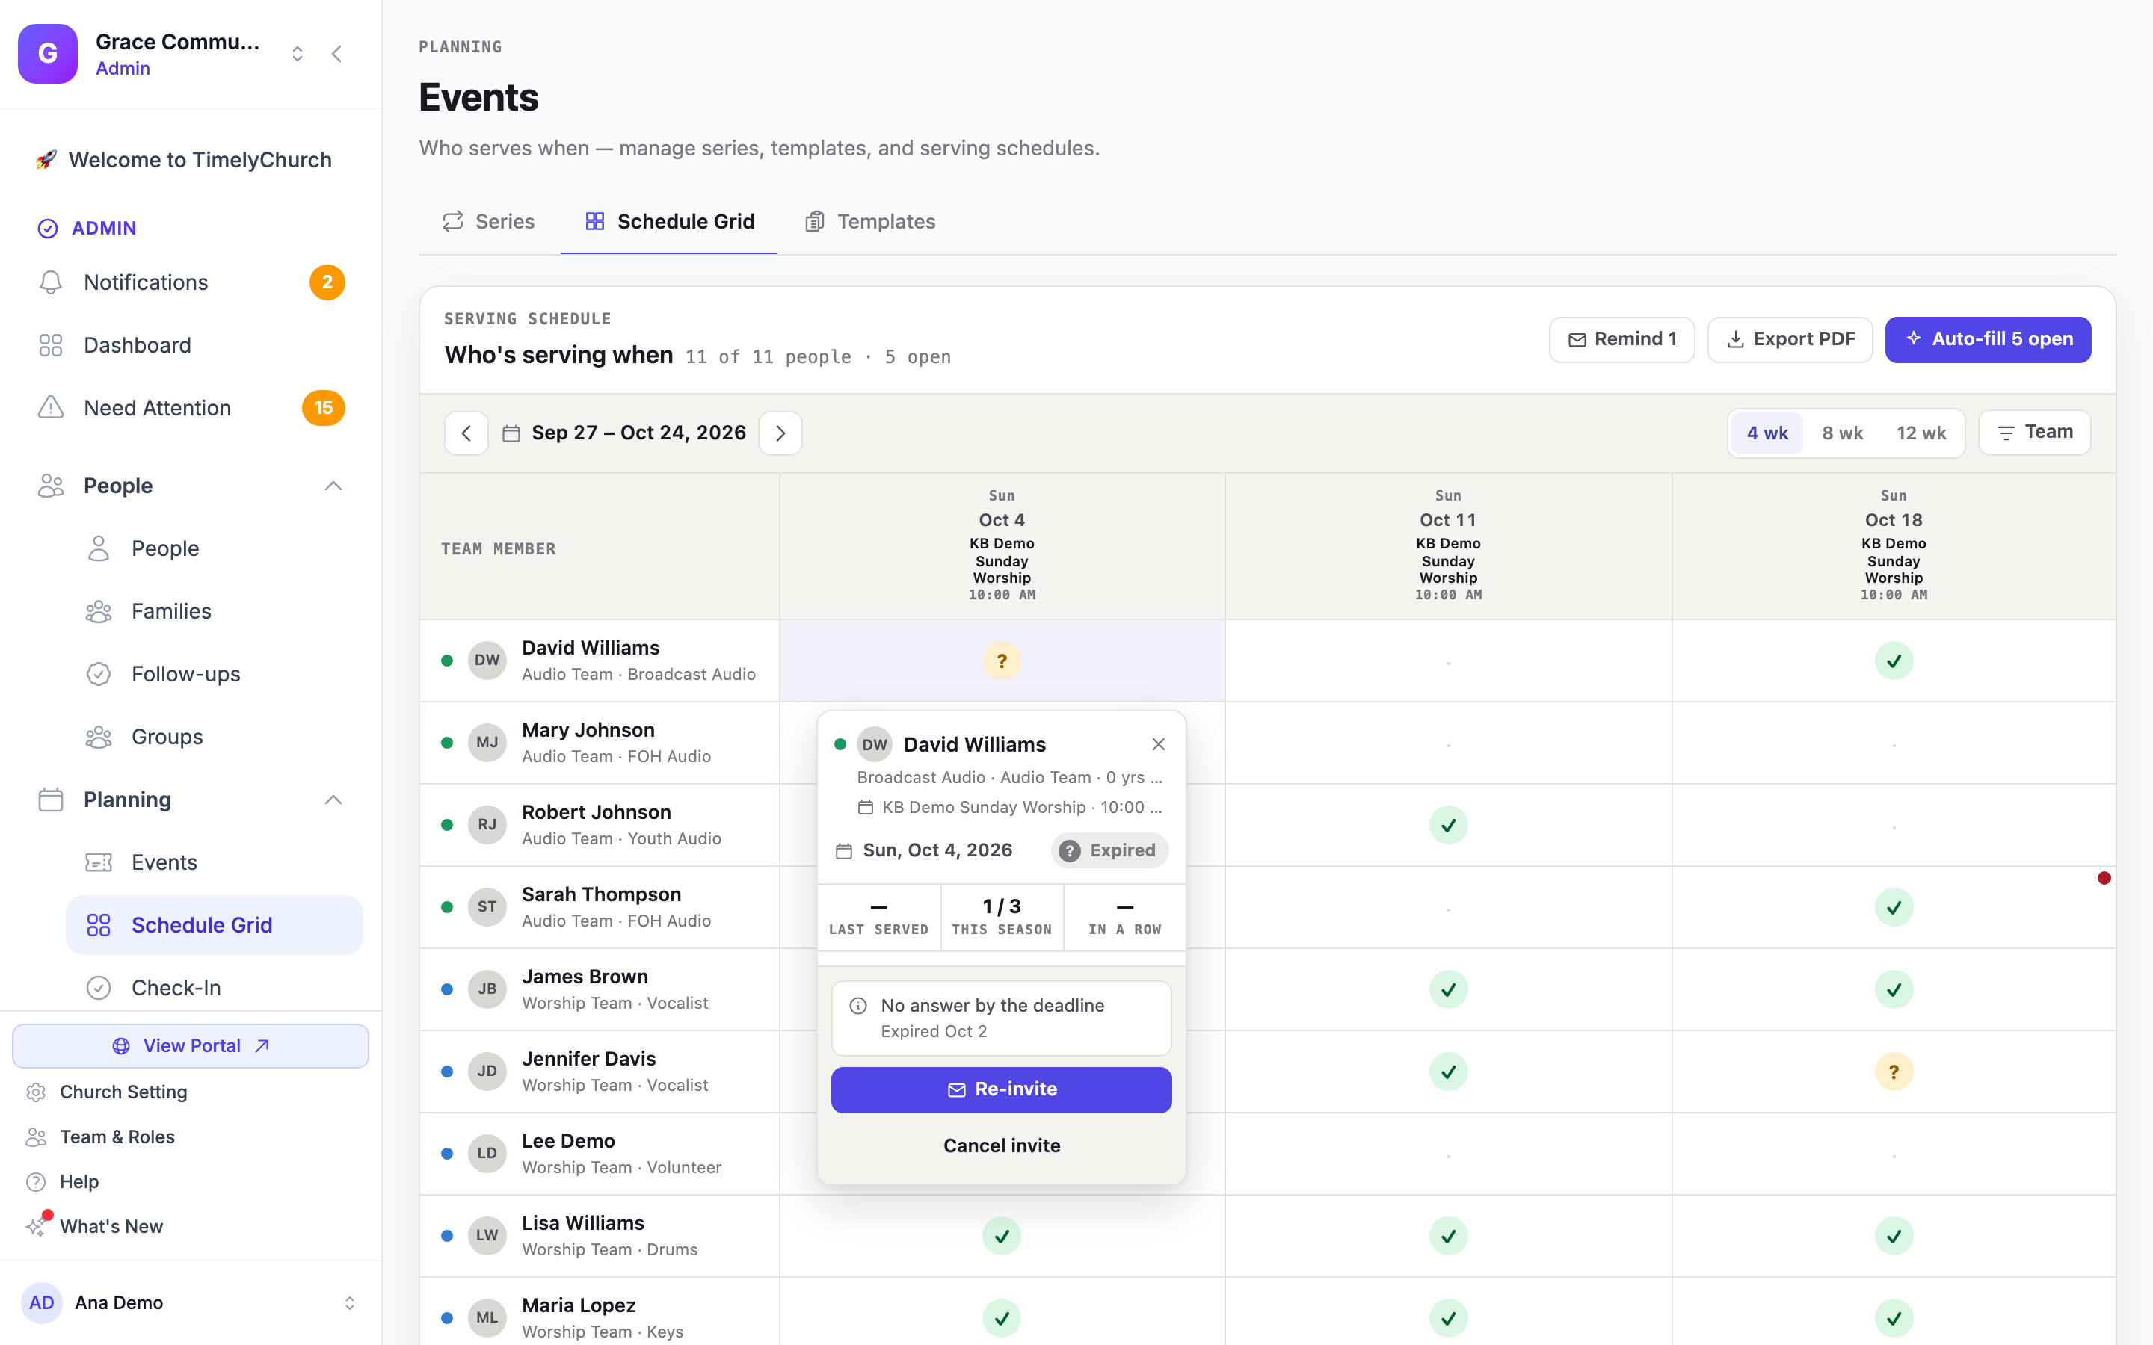Open the Team filter
This screenshot has width=2153, height=1345.
coord(2035,433)
